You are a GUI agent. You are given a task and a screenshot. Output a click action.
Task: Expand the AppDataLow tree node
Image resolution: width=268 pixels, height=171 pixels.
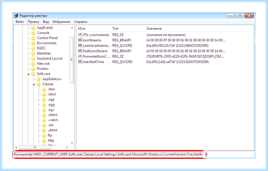point(34,79)
